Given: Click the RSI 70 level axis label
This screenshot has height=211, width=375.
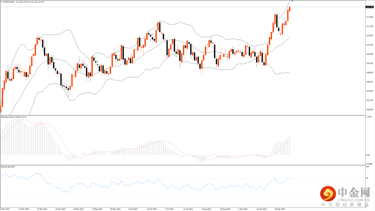Looking at the screenshot, I should pos(367,178).
